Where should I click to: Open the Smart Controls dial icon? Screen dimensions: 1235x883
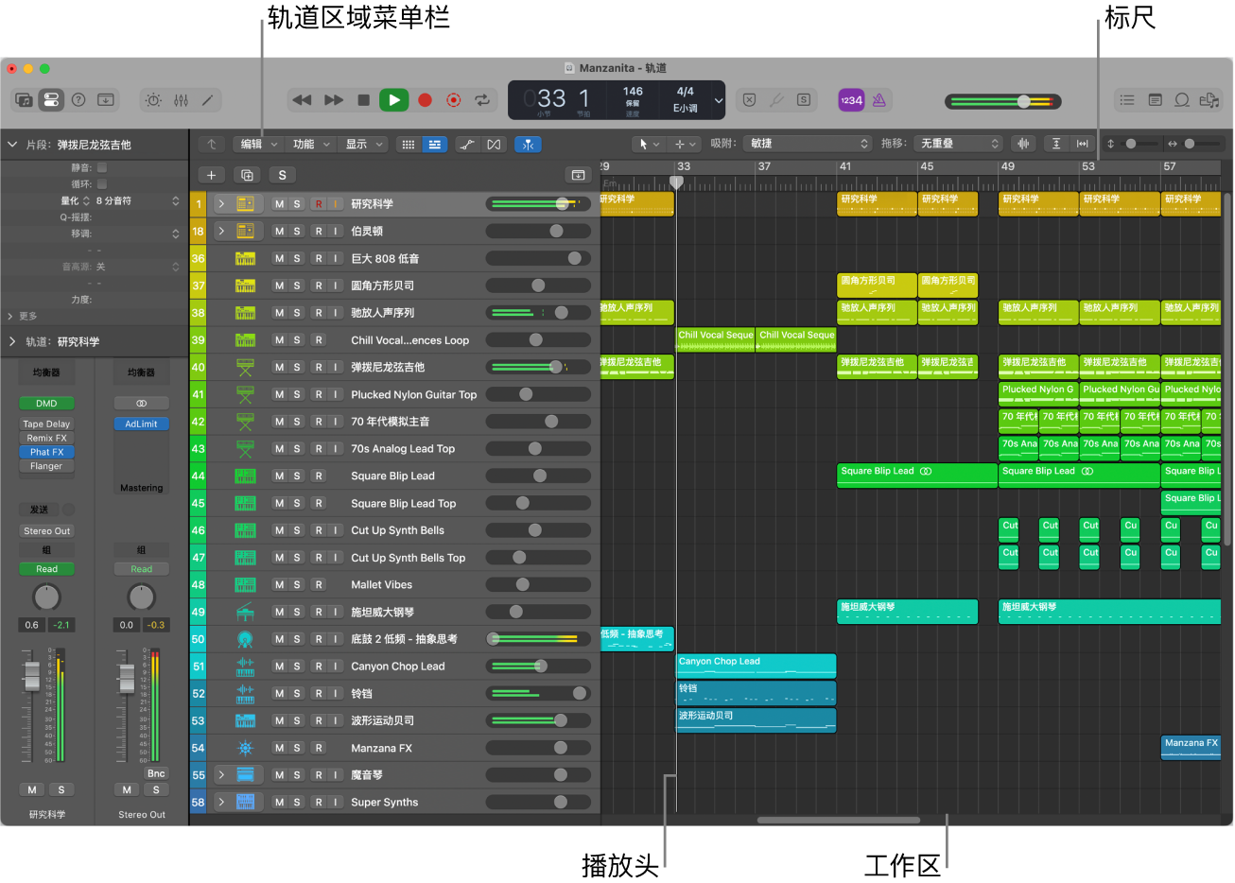pyautogui.click(x=154, y=99)
